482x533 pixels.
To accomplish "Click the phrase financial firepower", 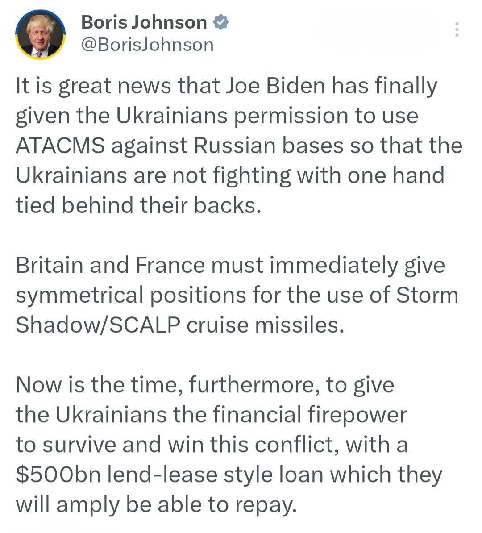I will click(310, 415).
